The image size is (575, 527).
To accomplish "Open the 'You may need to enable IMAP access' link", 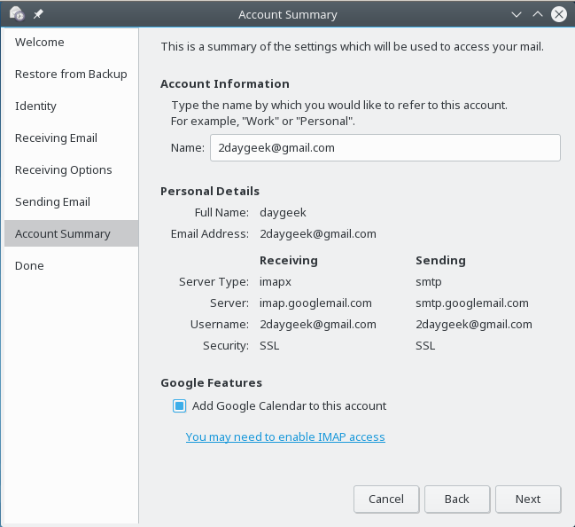I will click(x=285, y=437).
